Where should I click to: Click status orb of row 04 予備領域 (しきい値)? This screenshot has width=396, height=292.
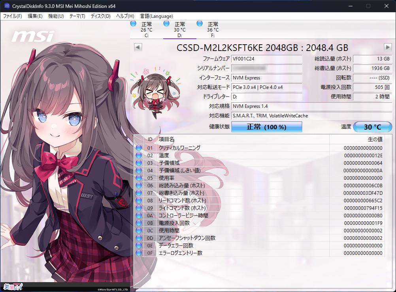click(139, 170)
